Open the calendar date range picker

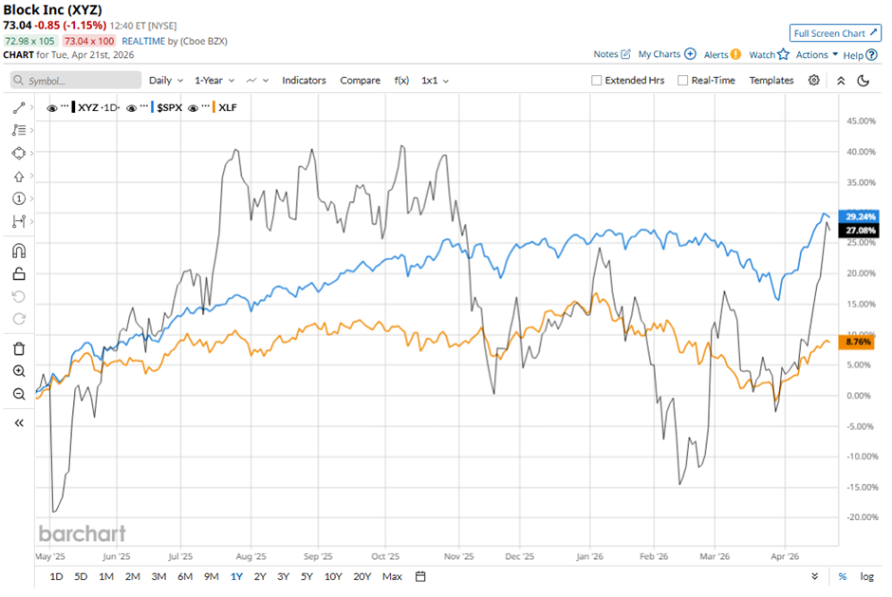[x=420, y=576]
